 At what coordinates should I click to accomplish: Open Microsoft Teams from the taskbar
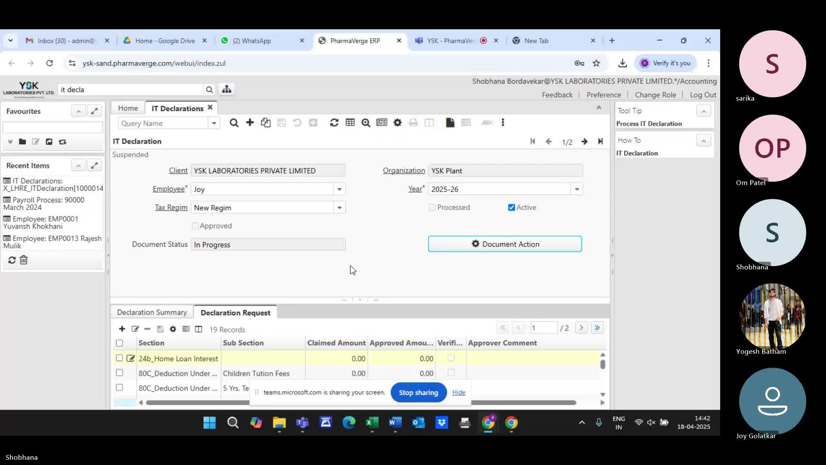pos(302,423)
